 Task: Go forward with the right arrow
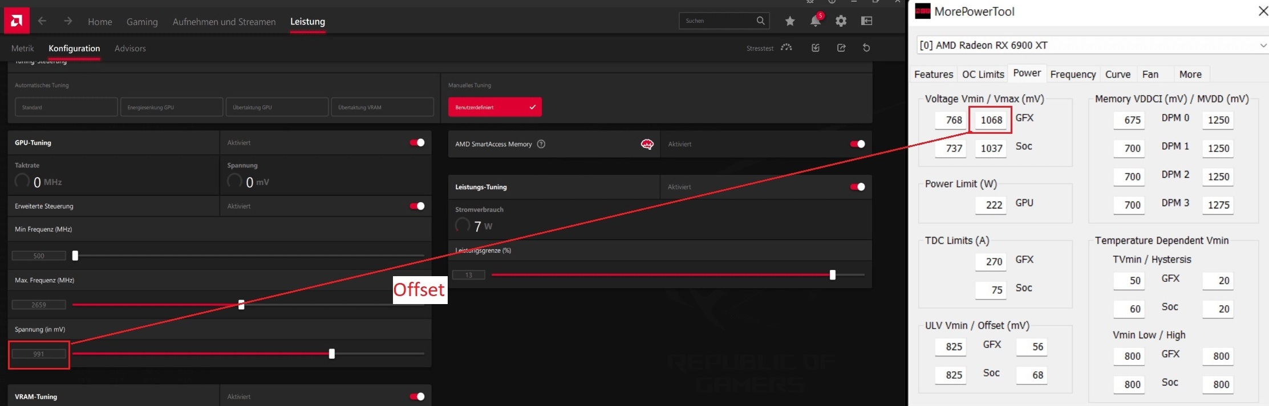(68, 21)
